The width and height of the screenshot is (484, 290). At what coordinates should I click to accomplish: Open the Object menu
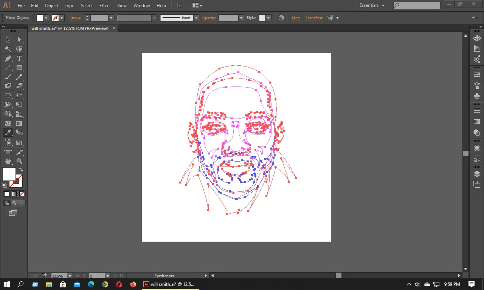coord(52,6)
